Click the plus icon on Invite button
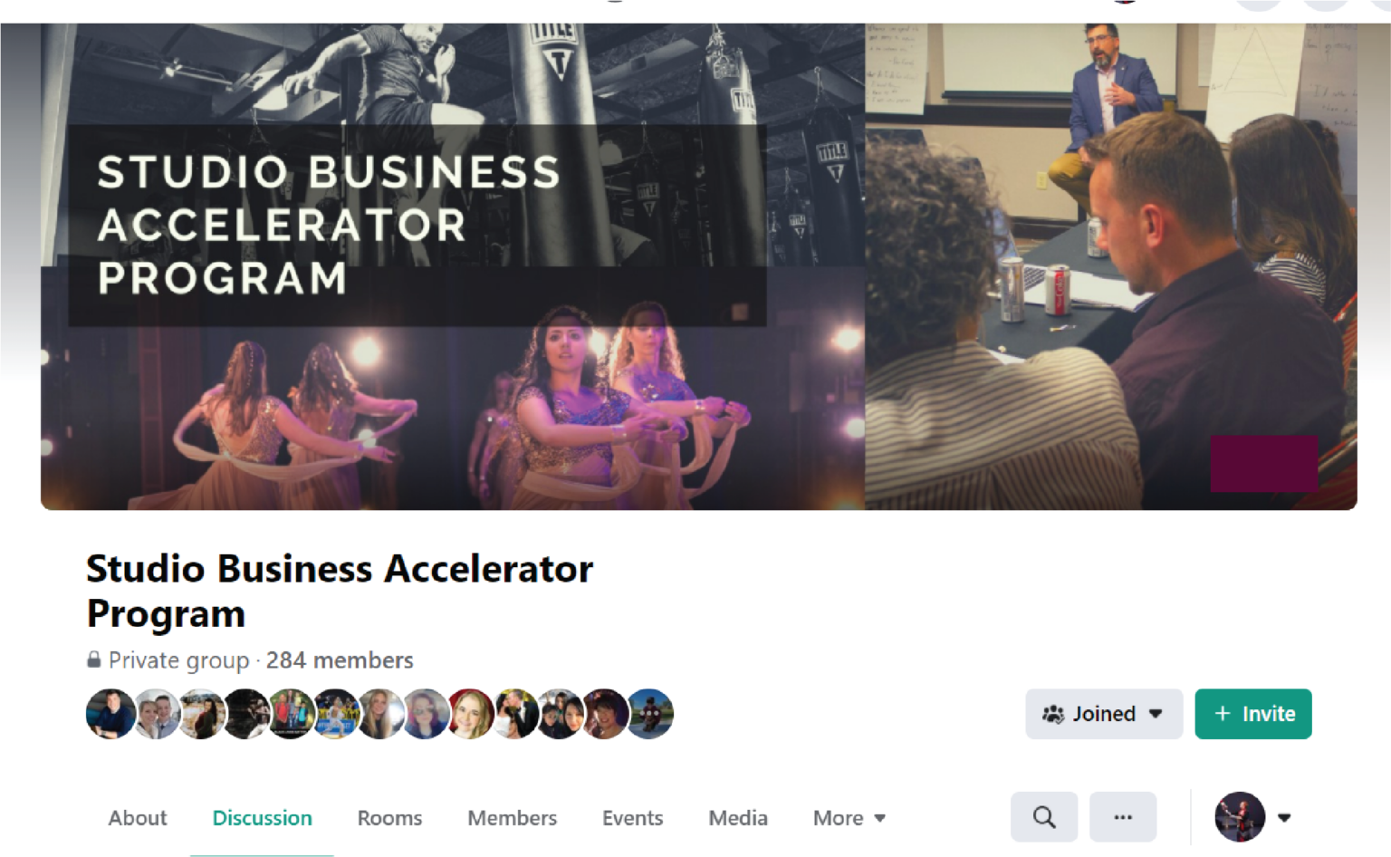Screen dimensions: 1391x857 point(1223,714)
